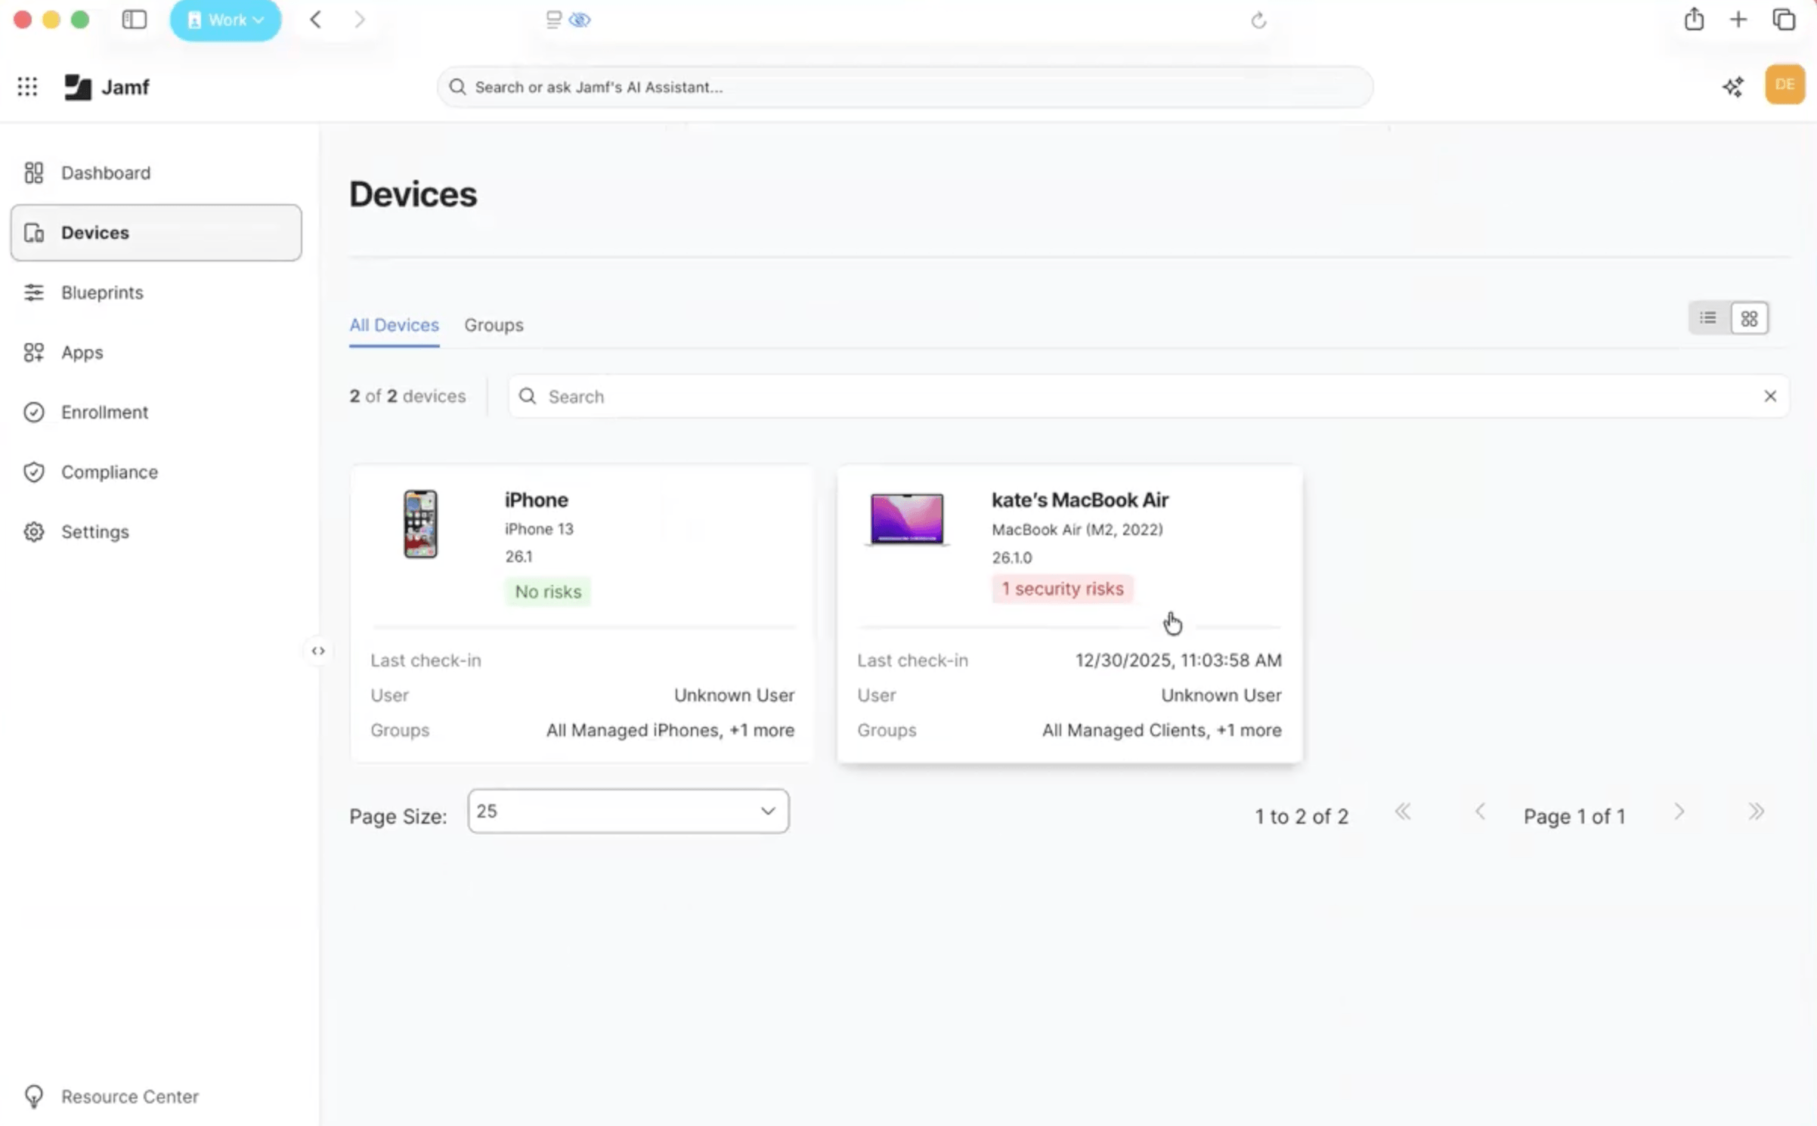Click the '12/30/2025, 11:03:58 AM' check-in time

(1178, 660)
